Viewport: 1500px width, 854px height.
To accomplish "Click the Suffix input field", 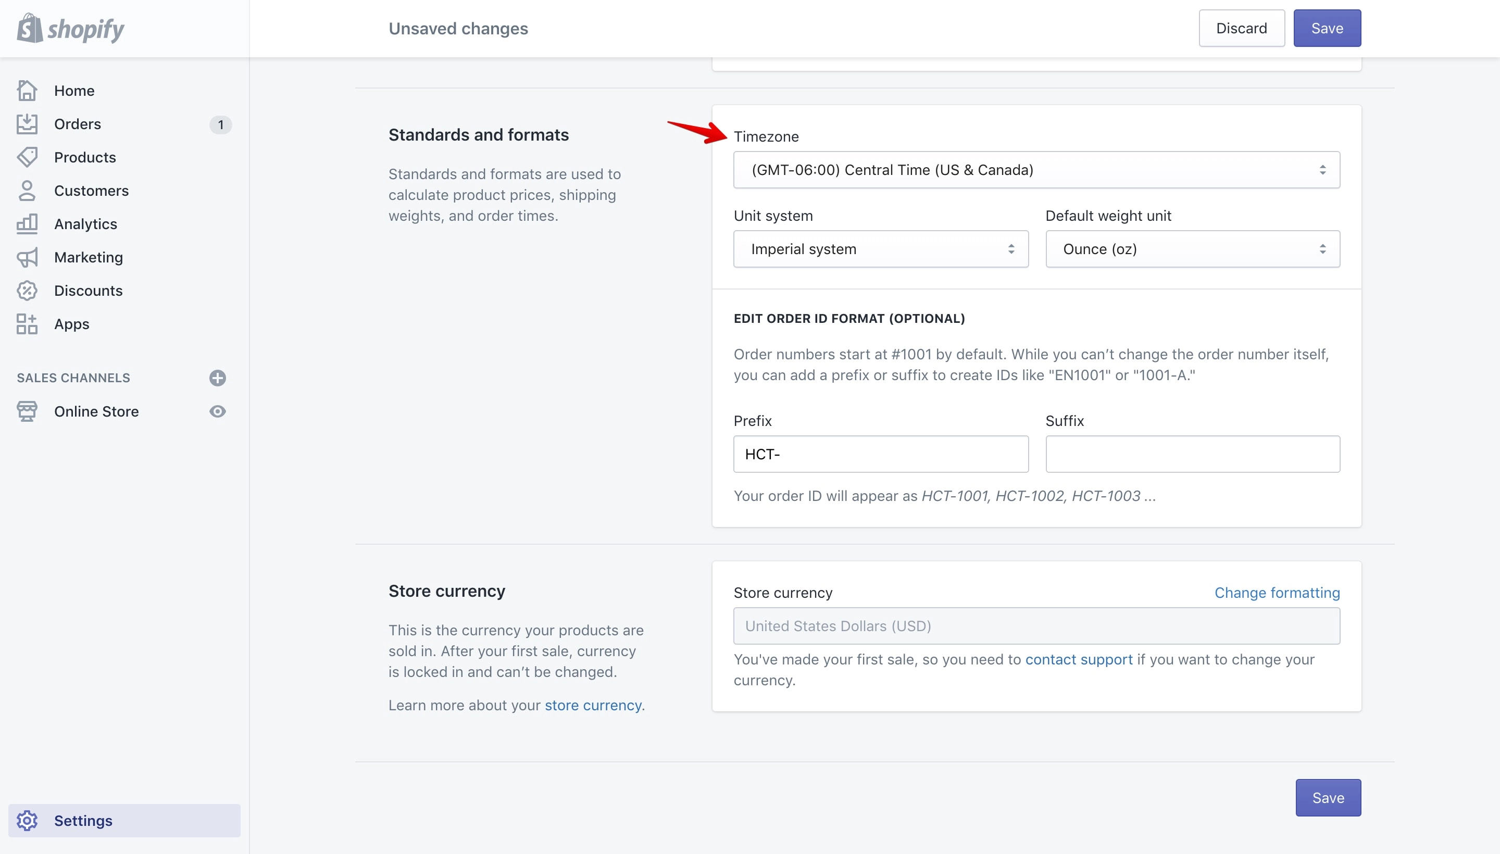I will coord(1193,454).
